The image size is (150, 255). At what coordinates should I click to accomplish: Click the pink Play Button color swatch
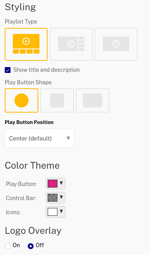click(x=52, y=184)
